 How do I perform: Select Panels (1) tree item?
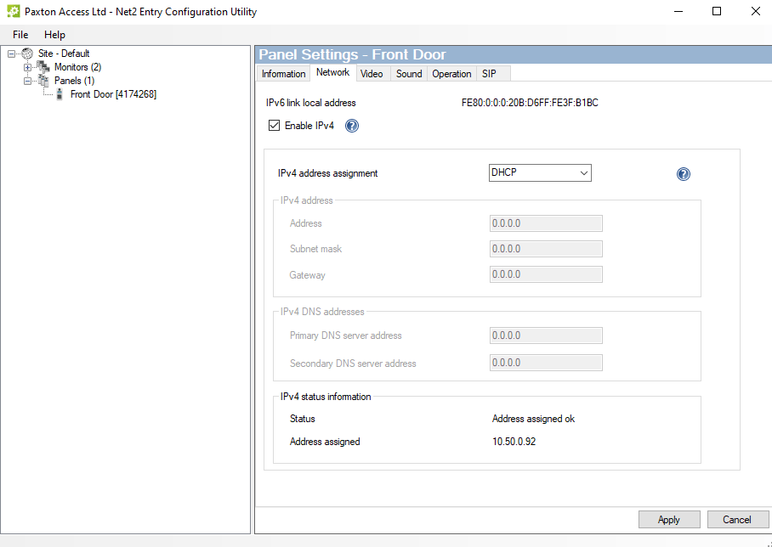coord(74,81)
